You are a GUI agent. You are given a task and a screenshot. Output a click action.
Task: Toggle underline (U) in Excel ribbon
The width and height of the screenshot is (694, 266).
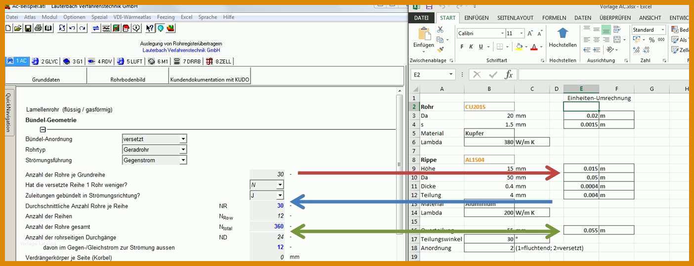(481, 46)
